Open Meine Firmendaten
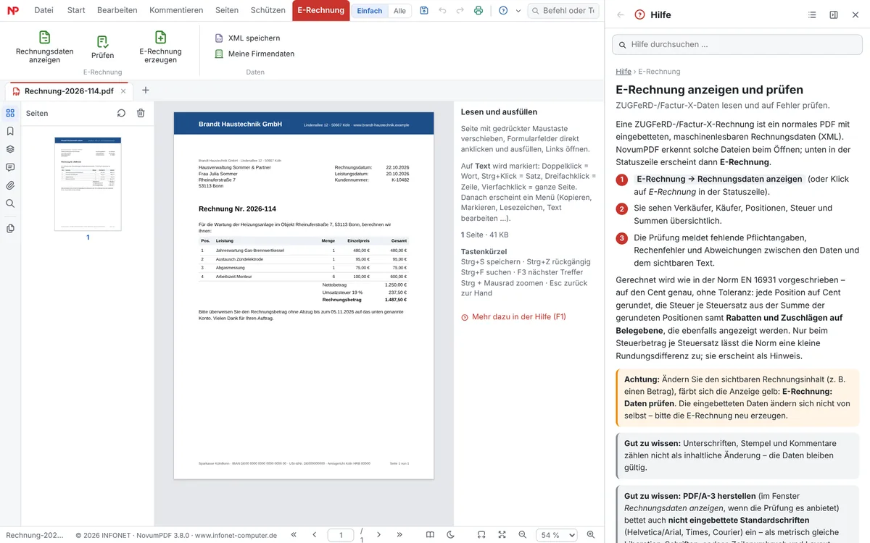 click(254, 54)
